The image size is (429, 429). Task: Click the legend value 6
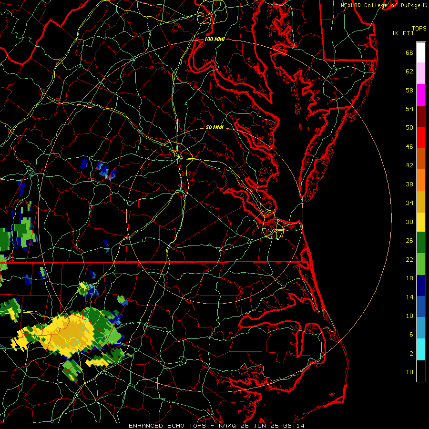click(x=411, y=334)
